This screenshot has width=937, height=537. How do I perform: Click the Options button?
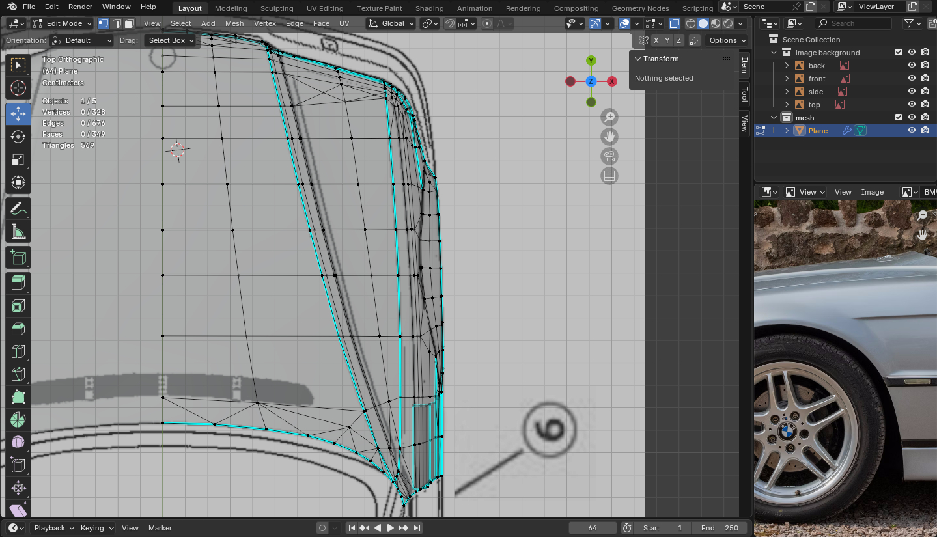point(723,40)
